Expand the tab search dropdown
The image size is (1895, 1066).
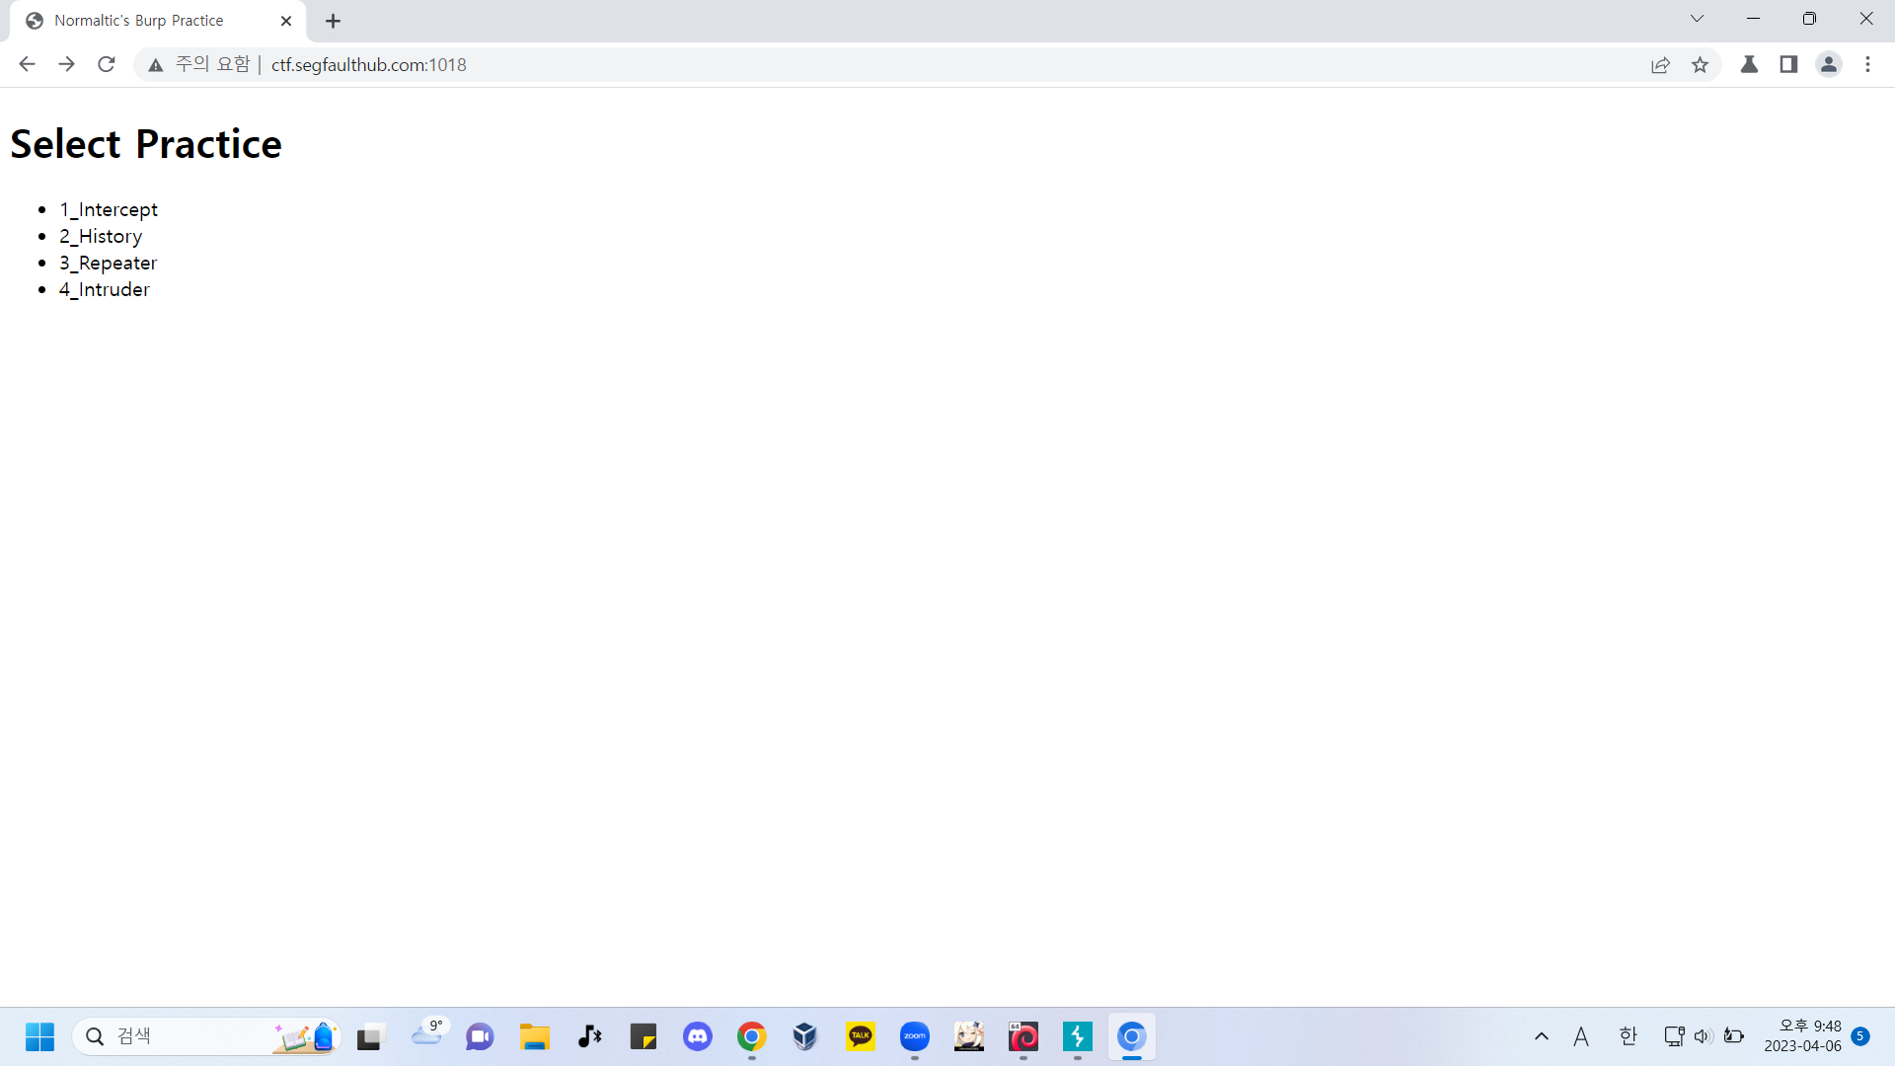[x=1697, y=19]
